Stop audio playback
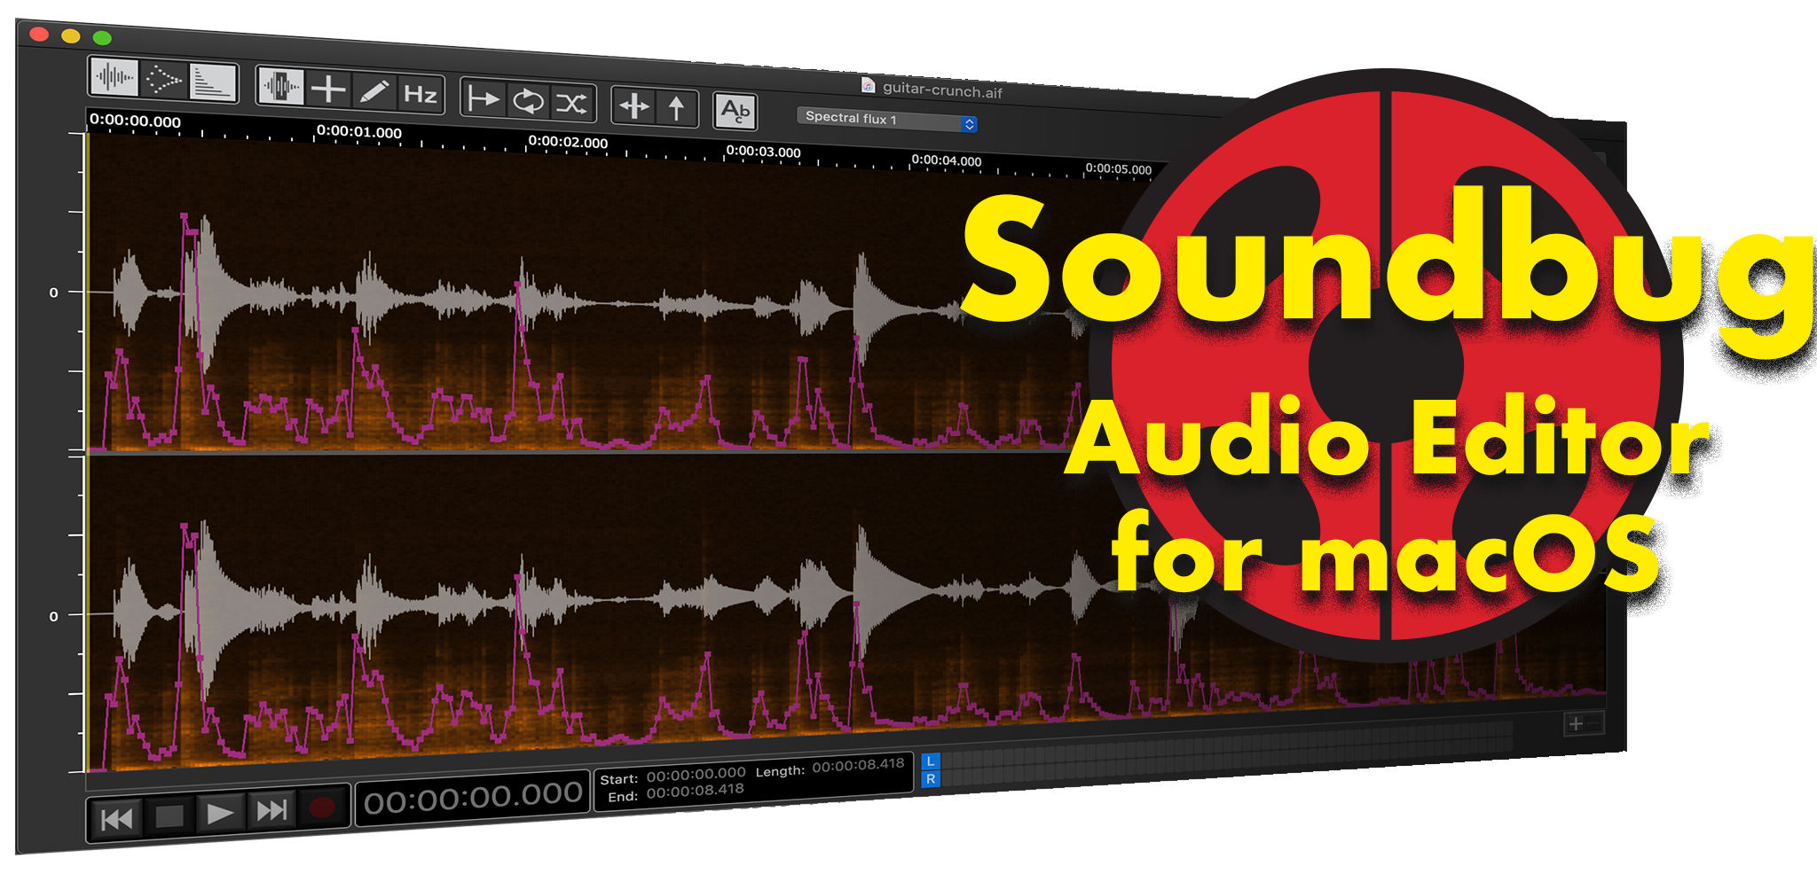 point(169,815)
